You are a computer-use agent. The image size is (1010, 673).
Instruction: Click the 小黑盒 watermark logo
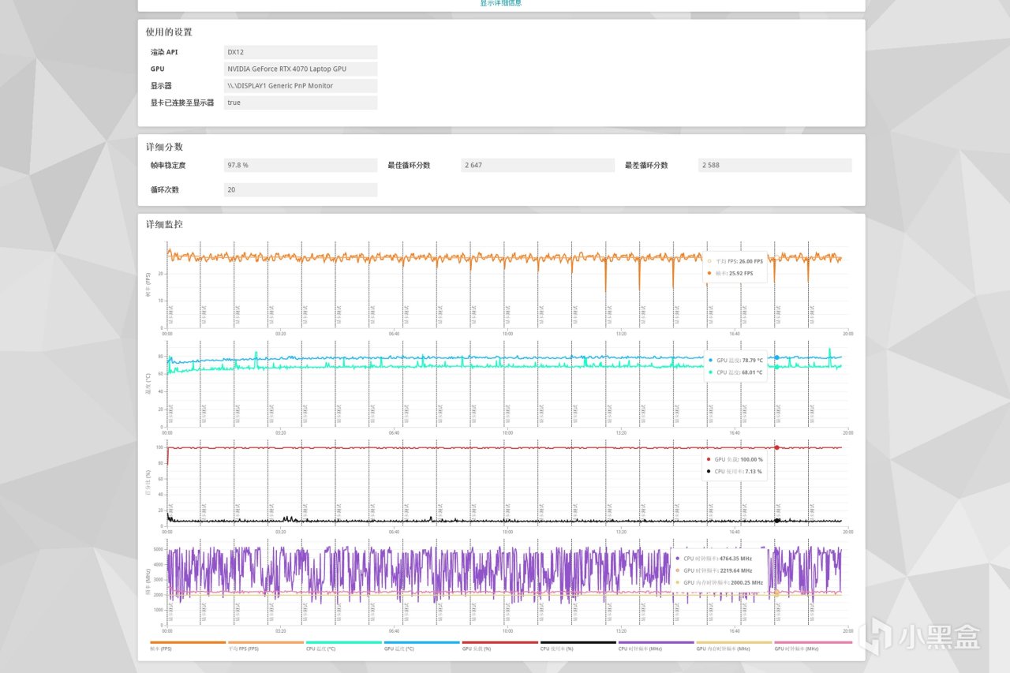tap(920, 637)
